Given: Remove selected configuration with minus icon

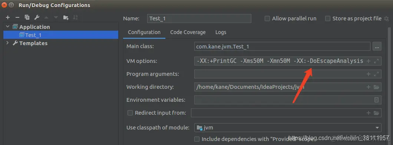Looking at the screenshot, I should [x=17, y=17].
